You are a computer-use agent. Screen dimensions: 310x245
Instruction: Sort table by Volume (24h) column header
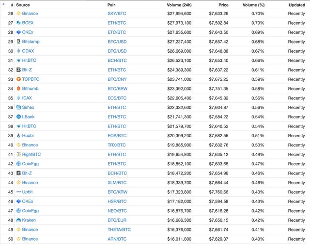tap(179, 5)
